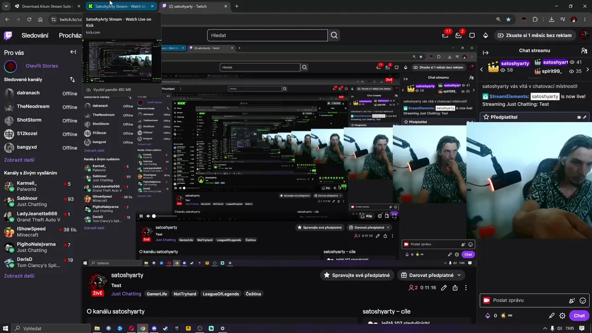This screenshot has height=333, width=592.
Task: Open the Sledování menu item
Action: (35, 35)
